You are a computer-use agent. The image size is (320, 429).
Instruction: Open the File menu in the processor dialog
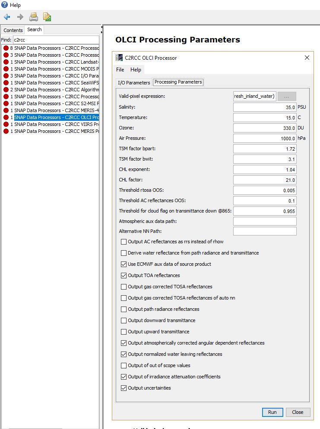(x=120, y=70)
